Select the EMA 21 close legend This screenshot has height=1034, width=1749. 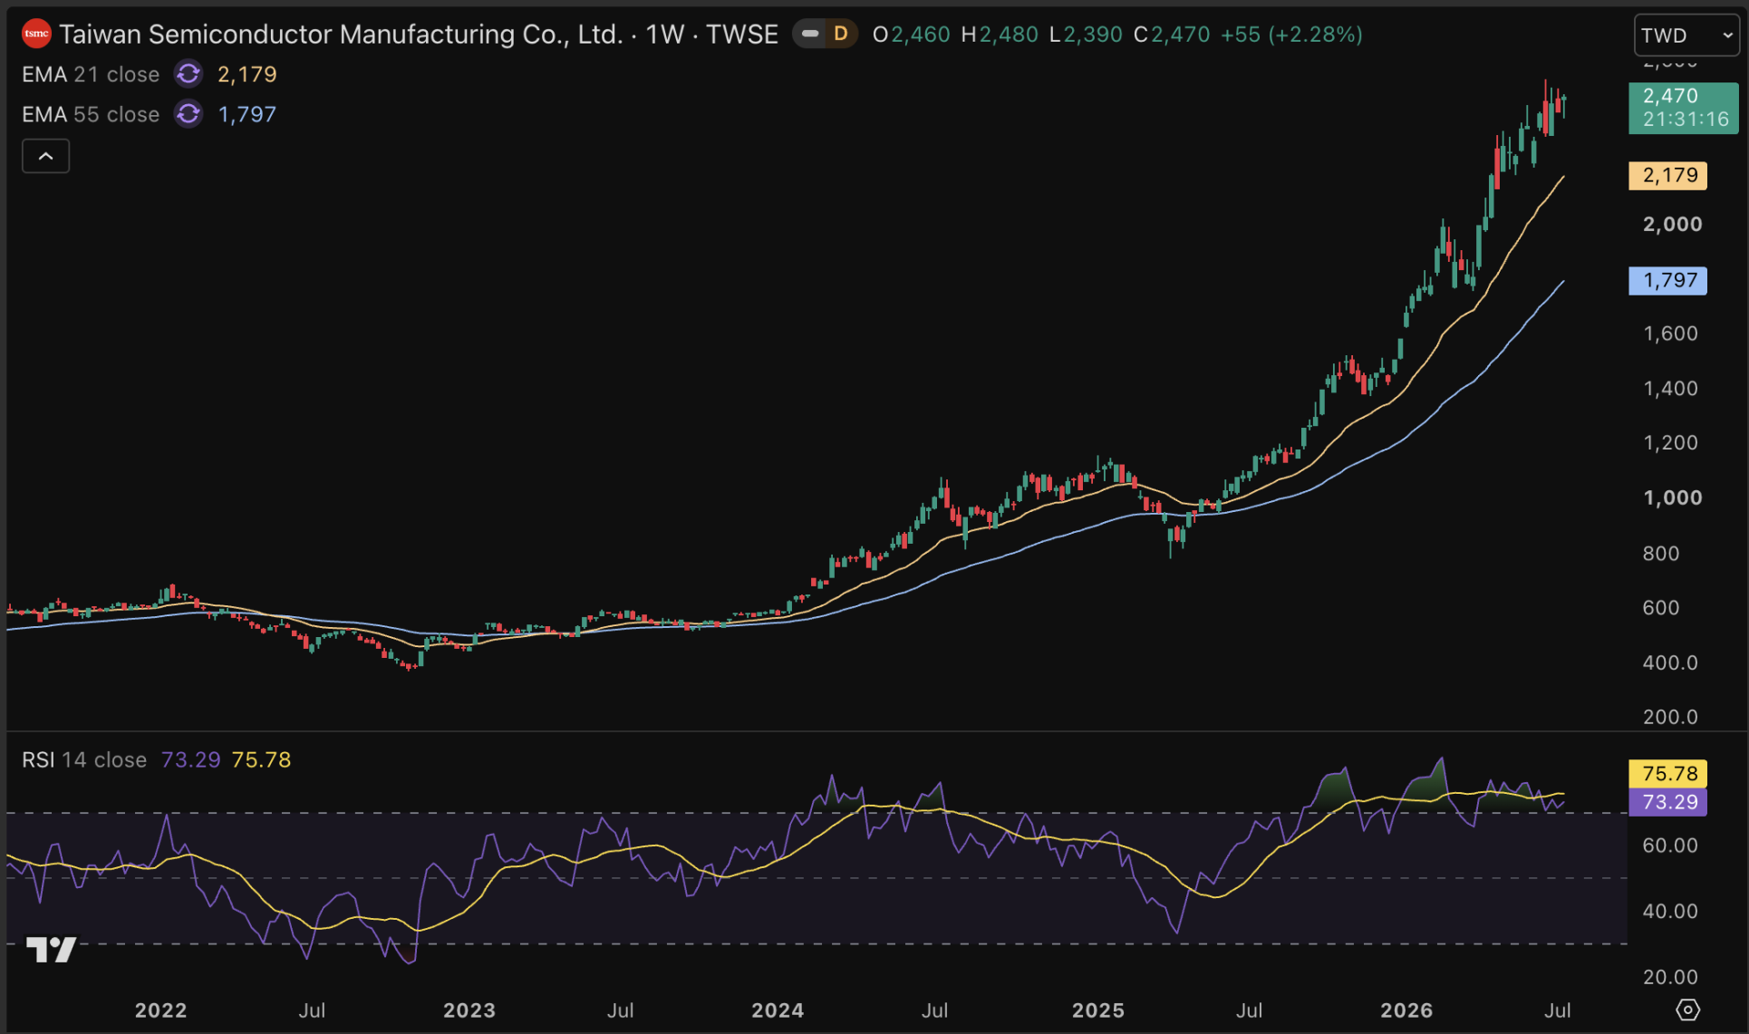point(91,74)
